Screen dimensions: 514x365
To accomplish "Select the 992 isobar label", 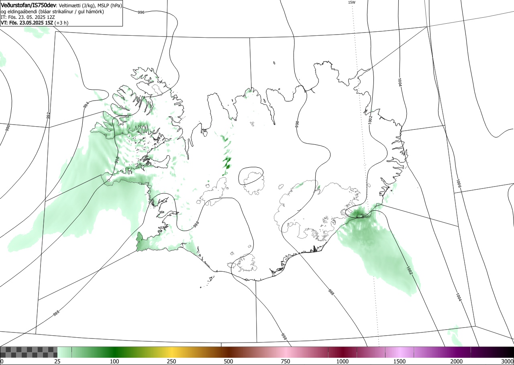I will pos(49,116).
